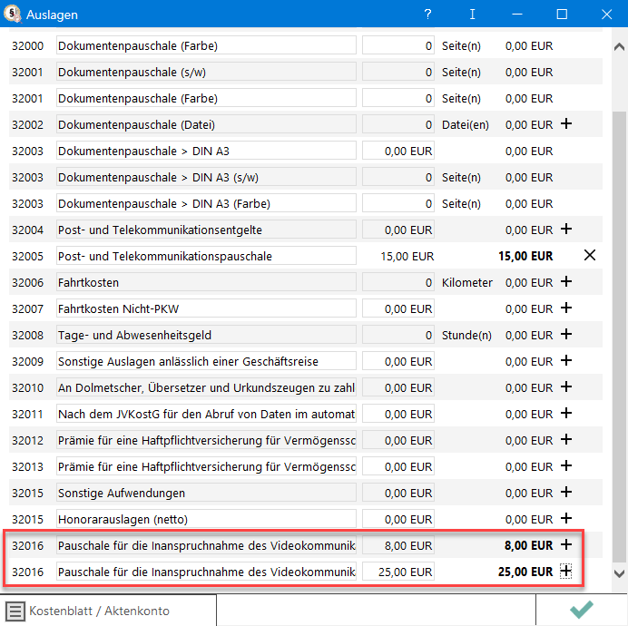Click the Post- und Telekommunikationspauschale description field

pos(206,257)
